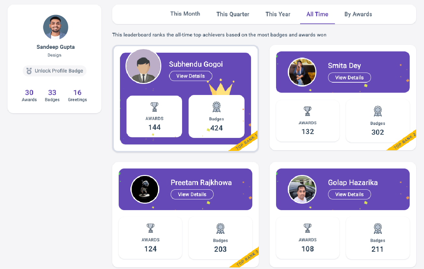View Details for Subhendu Gogoi
The image size is (424, 269).
point(191,76)
